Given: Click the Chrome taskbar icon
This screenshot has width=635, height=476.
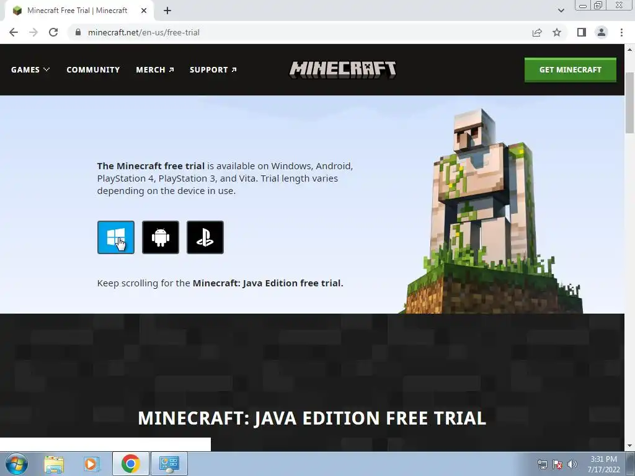Looking at the screenshot, I should (x=130, y=464).
